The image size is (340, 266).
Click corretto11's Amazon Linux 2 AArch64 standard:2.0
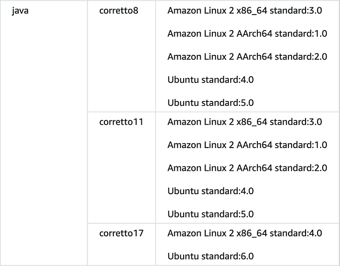(247, 168)
